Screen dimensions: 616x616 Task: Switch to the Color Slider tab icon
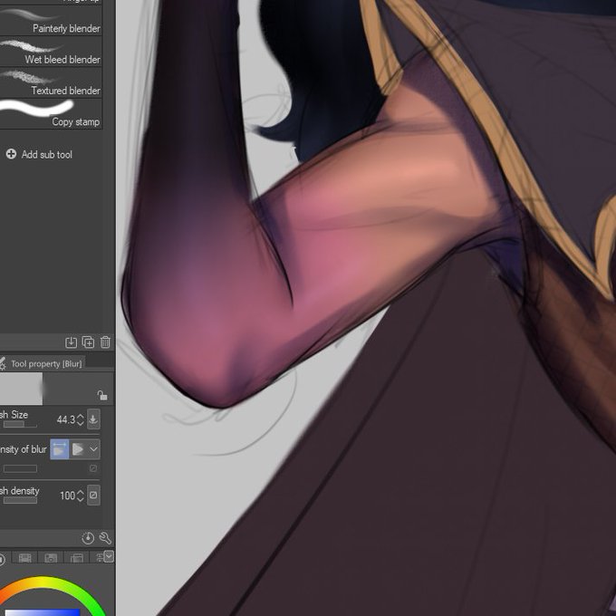point(24,557)
